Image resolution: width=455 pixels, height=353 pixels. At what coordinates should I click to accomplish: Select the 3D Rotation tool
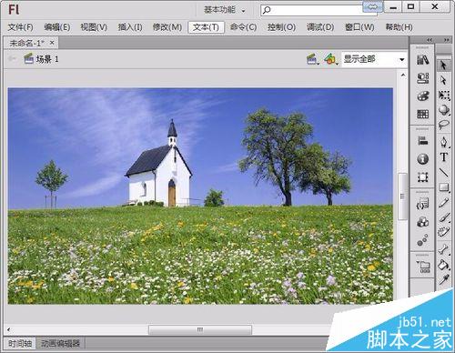click(x=444, y=110)
